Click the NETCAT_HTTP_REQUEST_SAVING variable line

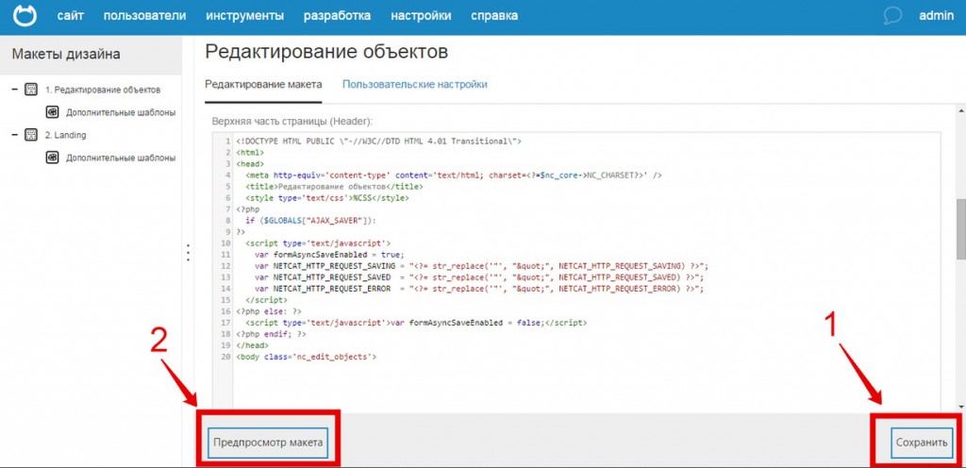click(482, 266)
